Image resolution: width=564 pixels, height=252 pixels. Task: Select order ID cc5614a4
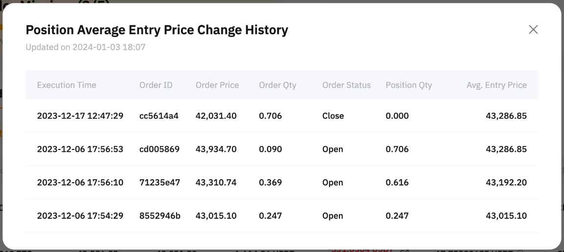(159, 116)
